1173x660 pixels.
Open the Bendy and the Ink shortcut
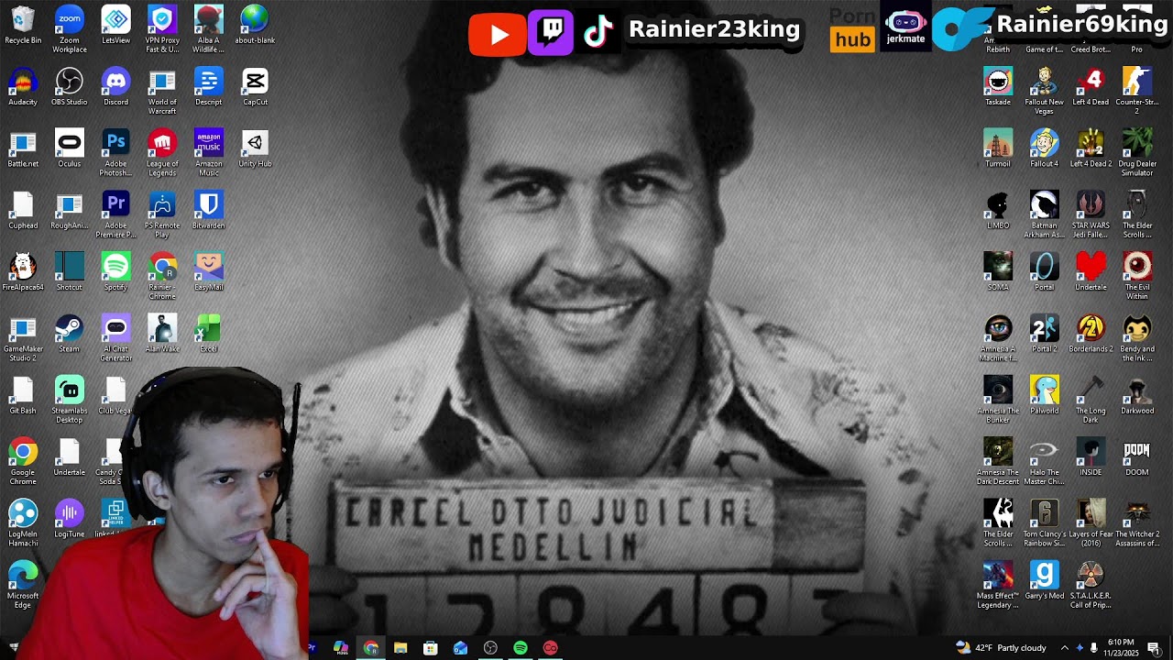pos(1137,337)
